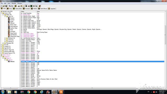Select the Flying Machine unit icon
The height and width of the screenshot is (94, 167).
pyautogui.click(x=9, y=26)
